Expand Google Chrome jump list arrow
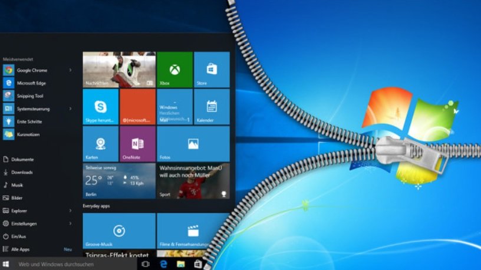This screenshot has width=481, height=270. pyautogui.click(x=70, y=70)
